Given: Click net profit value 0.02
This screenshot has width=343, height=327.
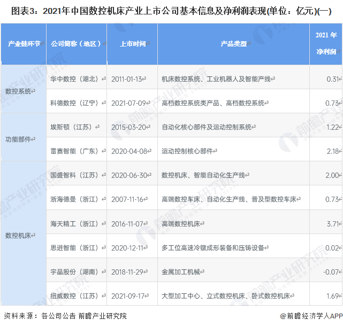Looking at the screenshot, I should click(332, 248).
